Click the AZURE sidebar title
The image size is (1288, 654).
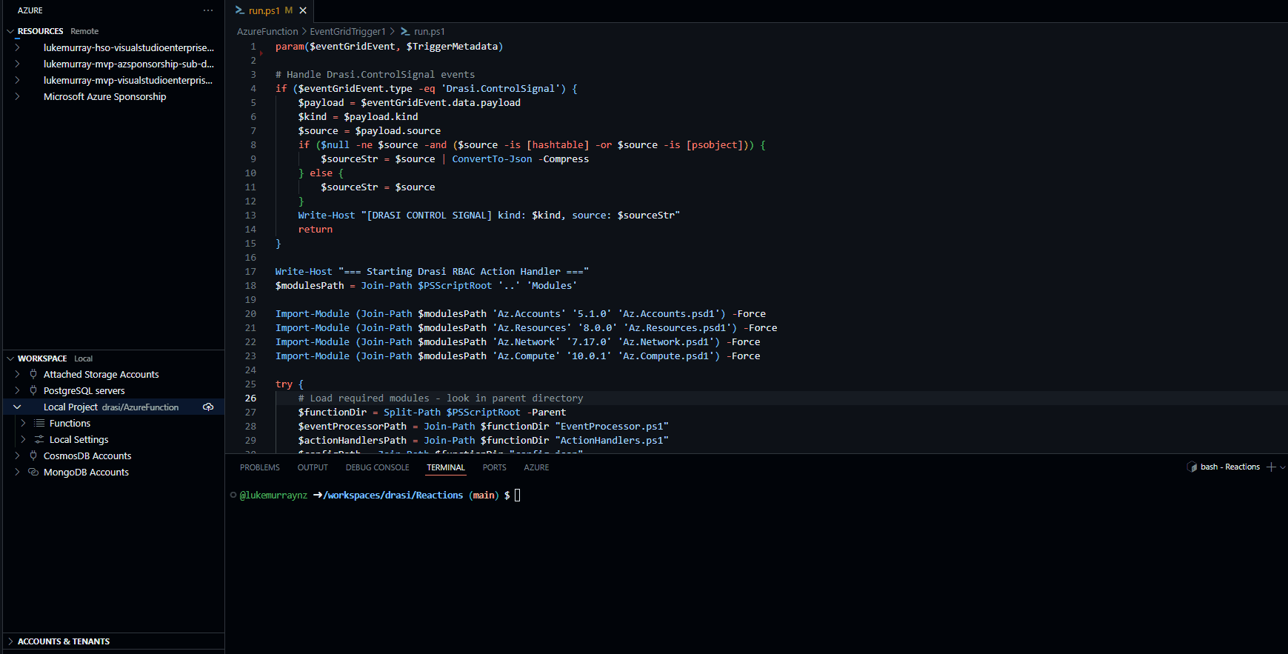coord(30,10)
